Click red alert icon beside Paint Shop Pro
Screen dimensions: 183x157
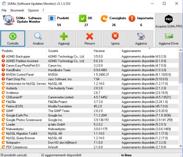pos(3,79)
